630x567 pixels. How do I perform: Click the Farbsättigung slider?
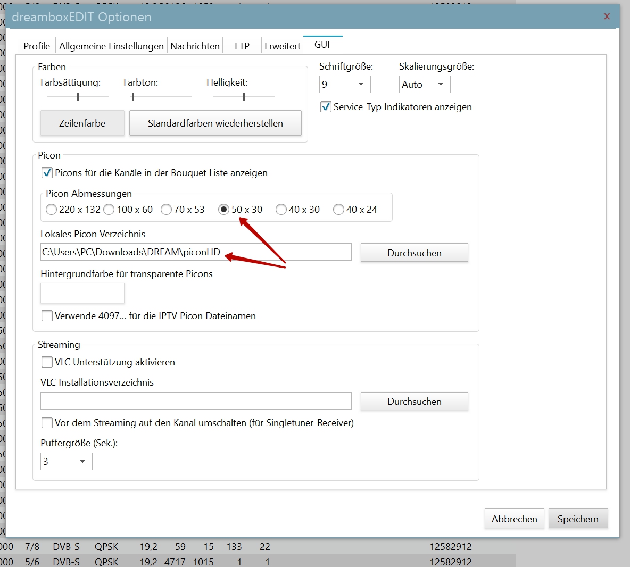[78, 97]
